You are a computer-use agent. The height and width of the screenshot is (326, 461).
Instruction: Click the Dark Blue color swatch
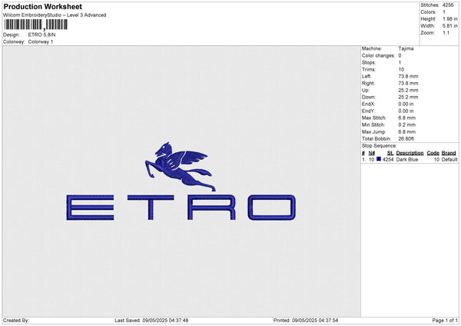tap(379, 159)
